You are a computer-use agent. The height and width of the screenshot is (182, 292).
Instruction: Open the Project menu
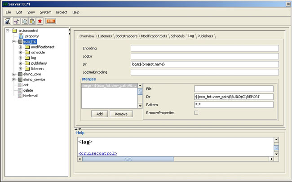pyautogui.click(x=62, y=12)
